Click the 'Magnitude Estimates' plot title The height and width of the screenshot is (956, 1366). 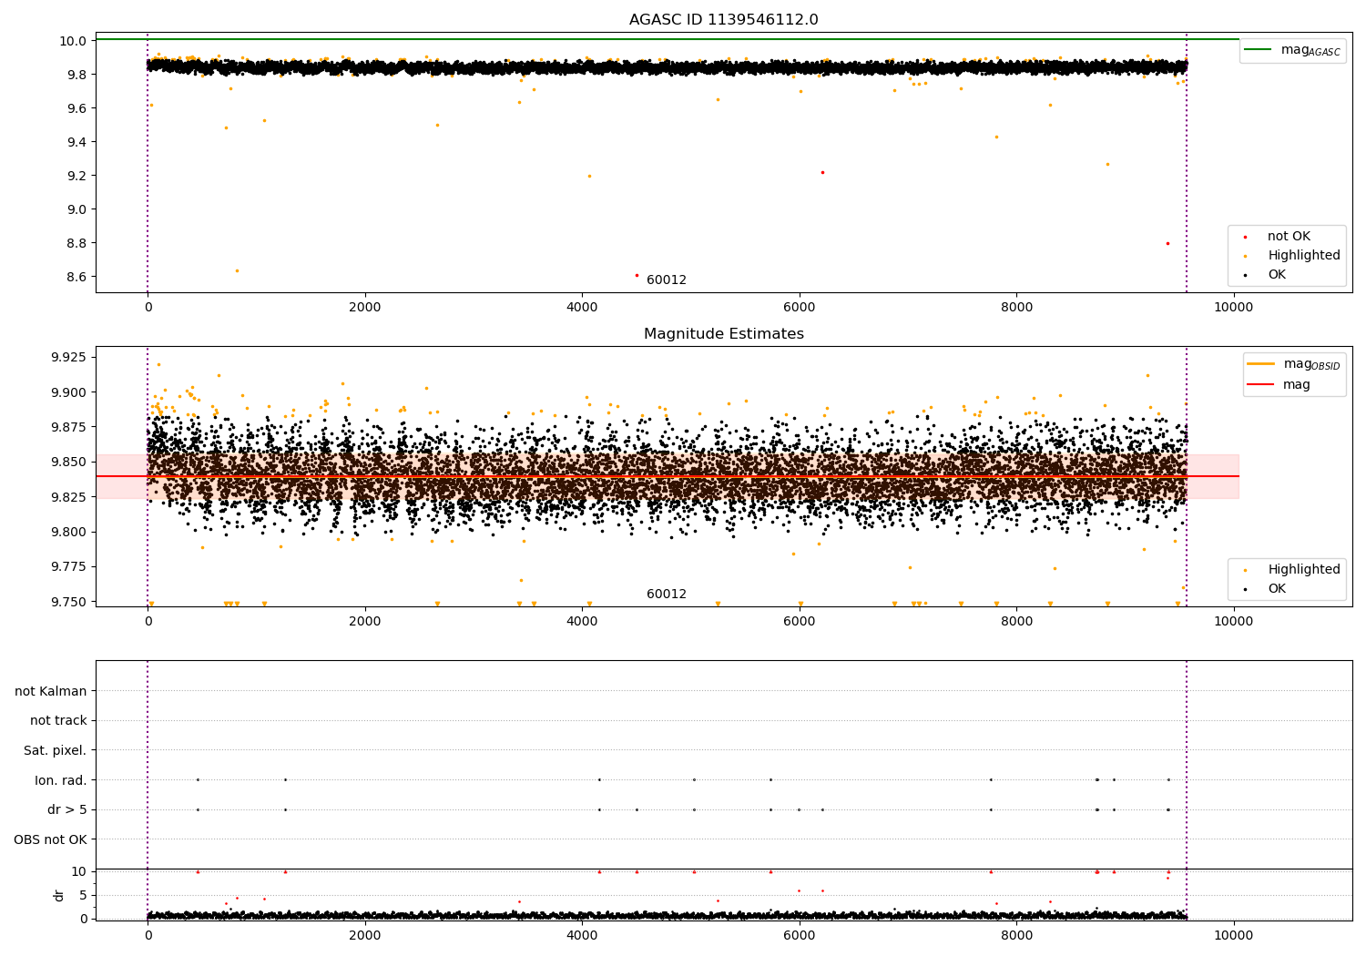723,334
